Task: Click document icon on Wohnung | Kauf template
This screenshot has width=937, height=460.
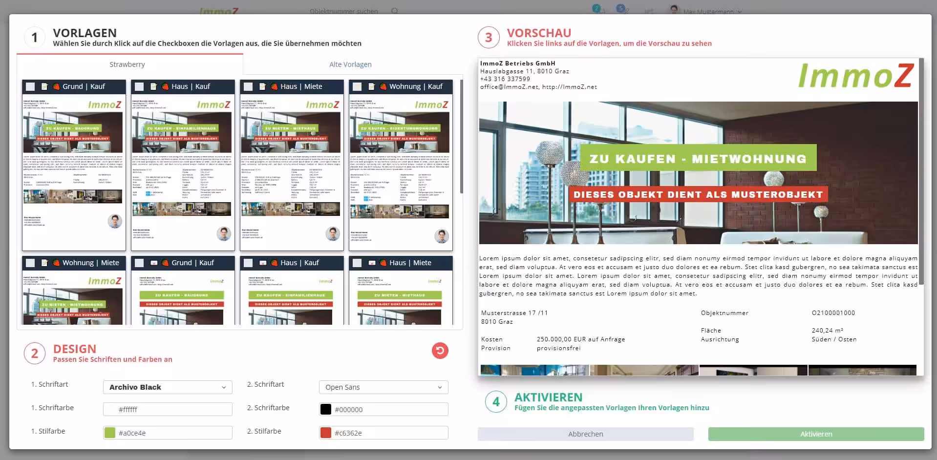Action: (x=371, y=86)
